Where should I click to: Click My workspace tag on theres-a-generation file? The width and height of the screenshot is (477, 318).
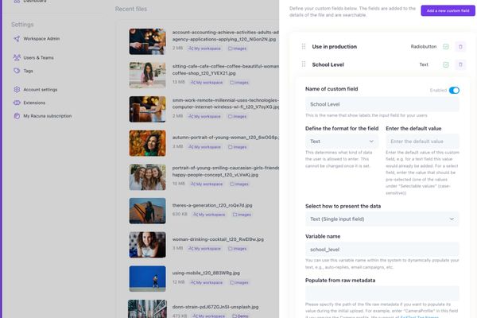(209, 215)
